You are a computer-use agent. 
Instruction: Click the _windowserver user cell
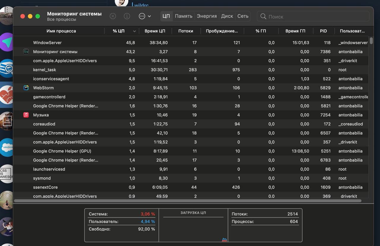pos(353,43)
